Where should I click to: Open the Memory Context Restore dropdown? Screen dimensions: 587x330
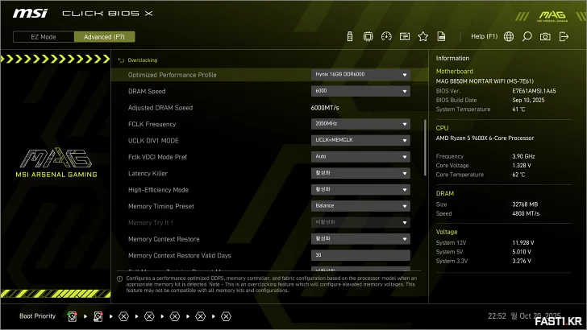(x=360, y=239)
